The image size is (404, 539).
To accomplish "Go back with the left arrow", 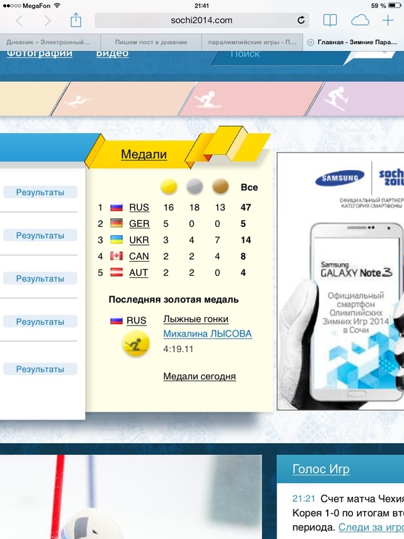I will coord(20,20).
